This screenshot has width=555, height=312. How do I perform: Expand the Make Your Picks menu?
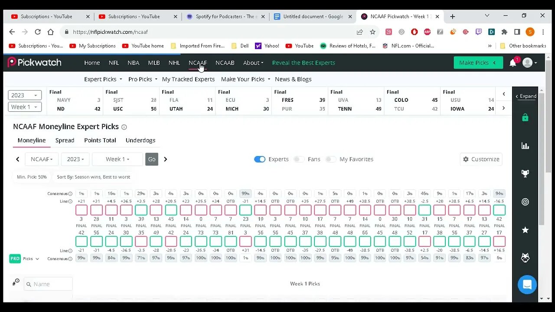pyautogui.click(x=245, y=79)
